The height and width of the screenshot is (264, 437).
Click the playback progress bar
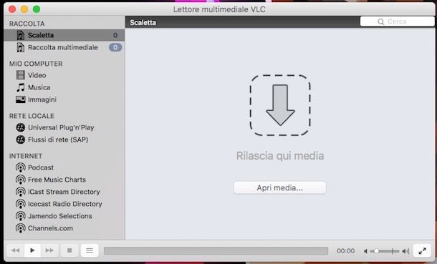(216, 251)
